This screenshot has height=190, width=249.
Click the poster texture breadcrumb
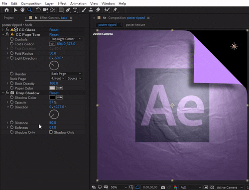point(135,25)
